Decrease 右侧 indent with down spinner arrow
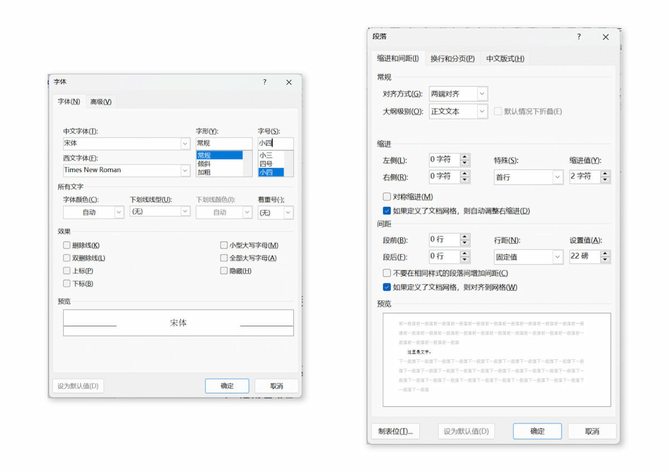 point(465,180)
